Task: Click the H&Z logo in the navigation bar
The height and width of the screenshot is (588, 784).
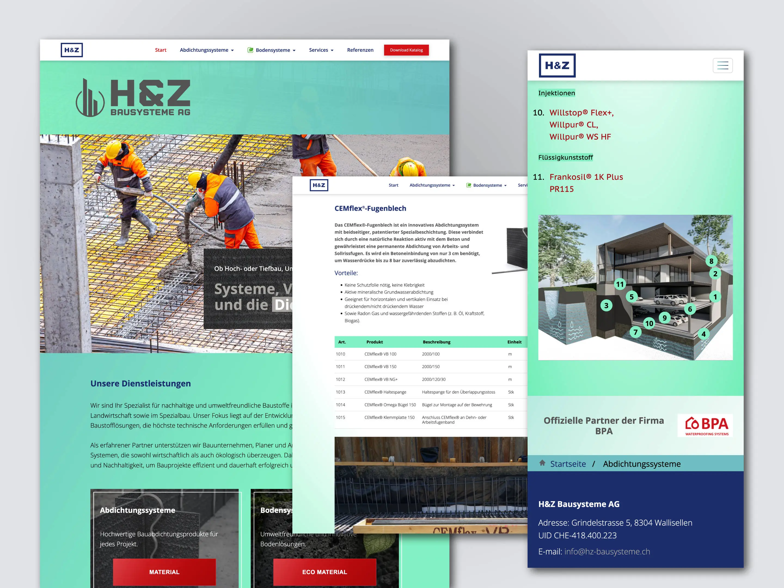Action: (72, 50)
